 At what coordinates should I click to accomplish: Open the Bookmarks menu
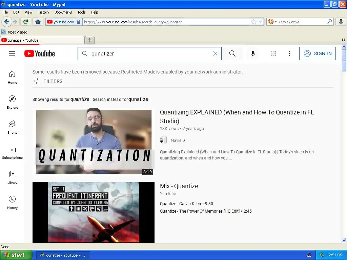tap(63, 12)
